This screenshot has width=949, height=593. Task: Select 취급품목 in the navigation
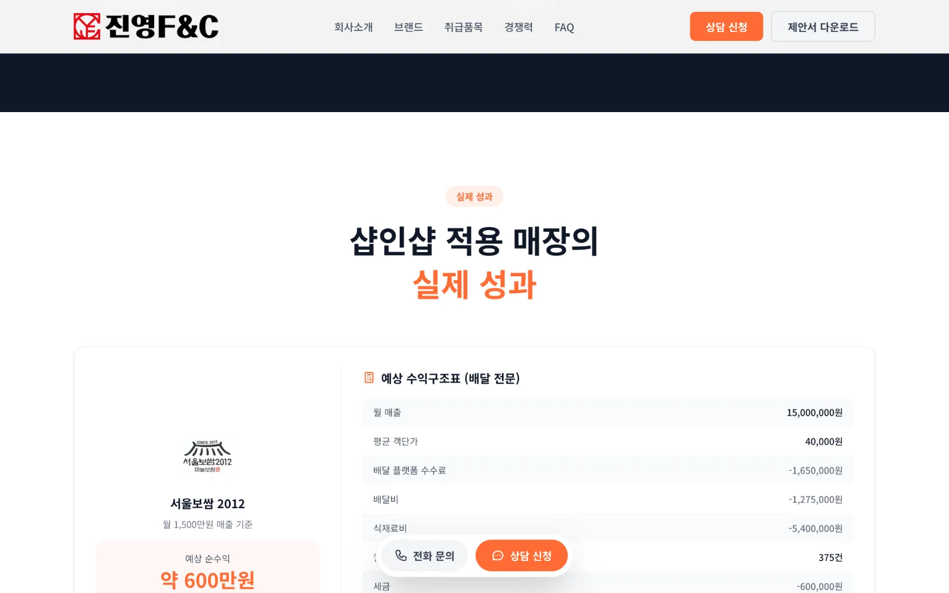[x=464, y=27]
